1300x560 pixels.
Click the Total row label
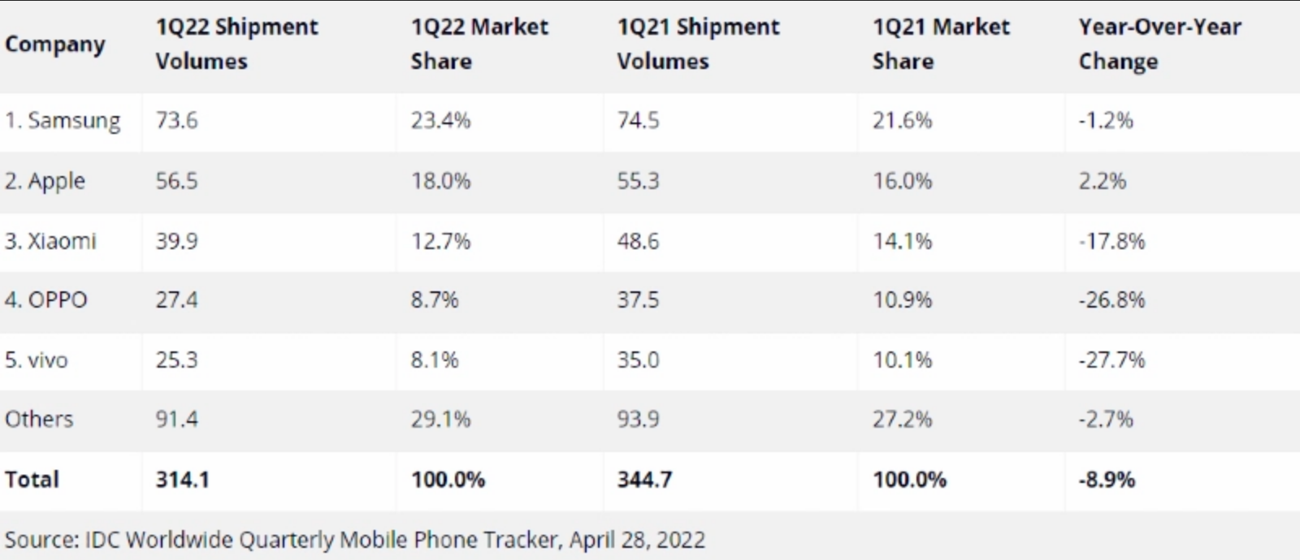pos(32,480)
